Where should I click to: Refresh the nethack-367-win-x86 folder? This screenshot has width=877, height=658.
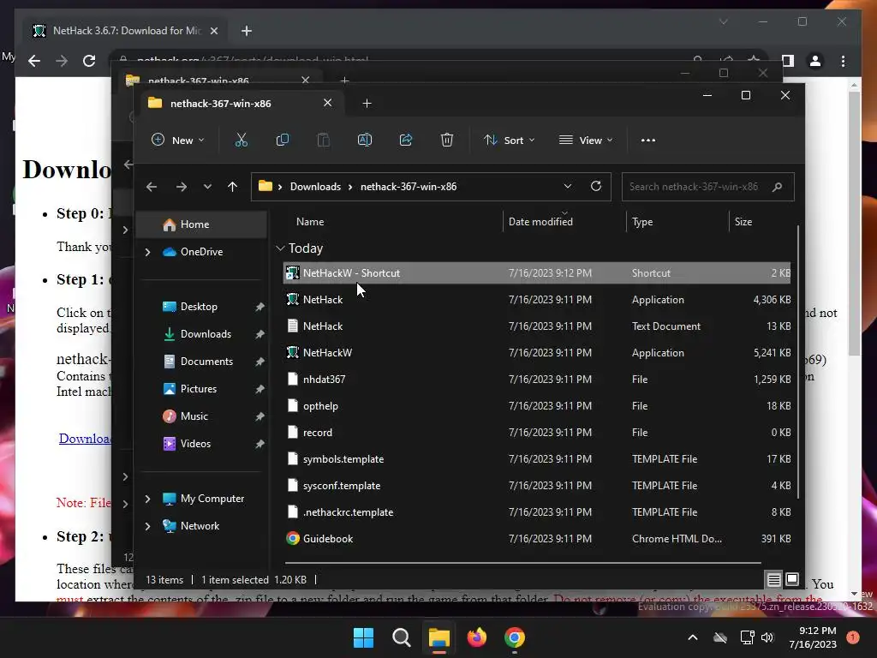[596, 186]
